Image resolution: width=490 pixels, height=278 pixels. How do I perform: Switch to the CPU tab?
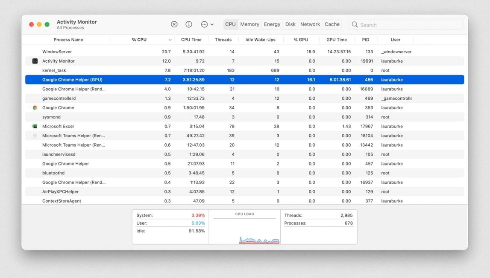coord(230,24)
